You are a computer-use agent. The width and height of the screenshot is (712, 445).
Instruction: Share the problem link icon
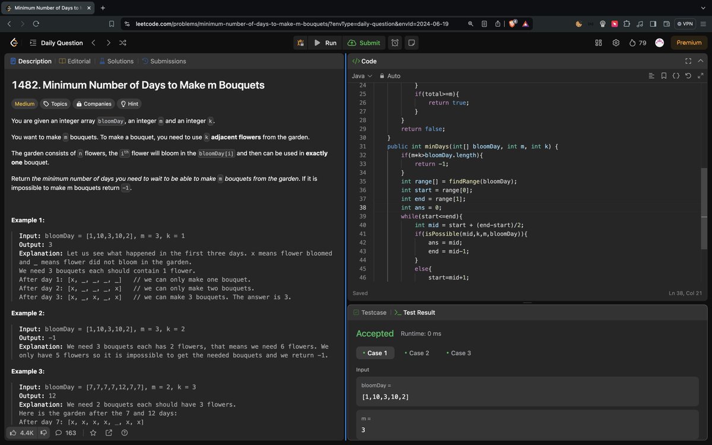tap(109, 433)
